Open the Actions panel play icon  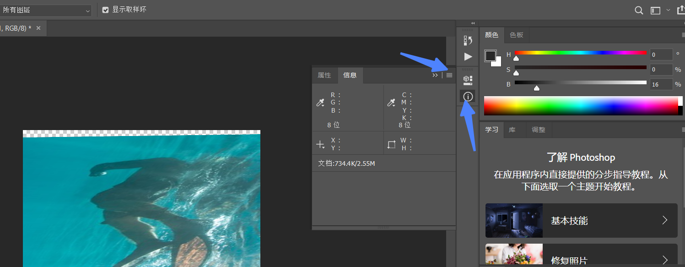[x=467, y=57]
